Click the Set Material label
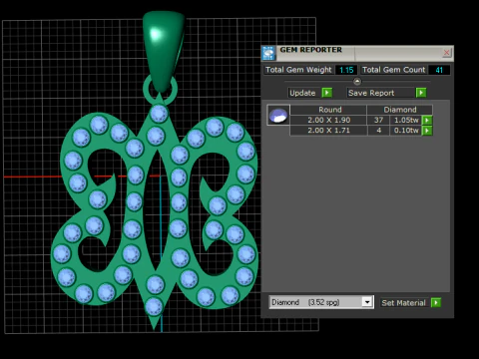This screenshot has width=479, height=359. pyautogui.click(x=404, y=303)
